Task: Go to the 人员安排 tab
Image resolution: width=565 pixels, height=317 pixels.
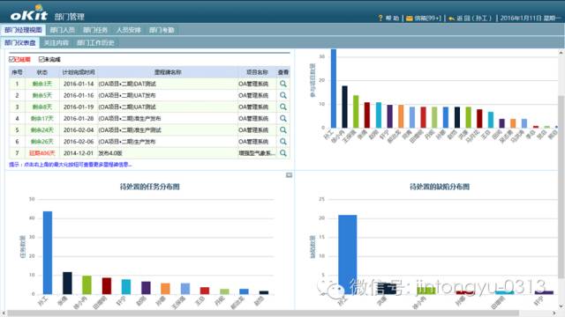Action: click(128, 30)
